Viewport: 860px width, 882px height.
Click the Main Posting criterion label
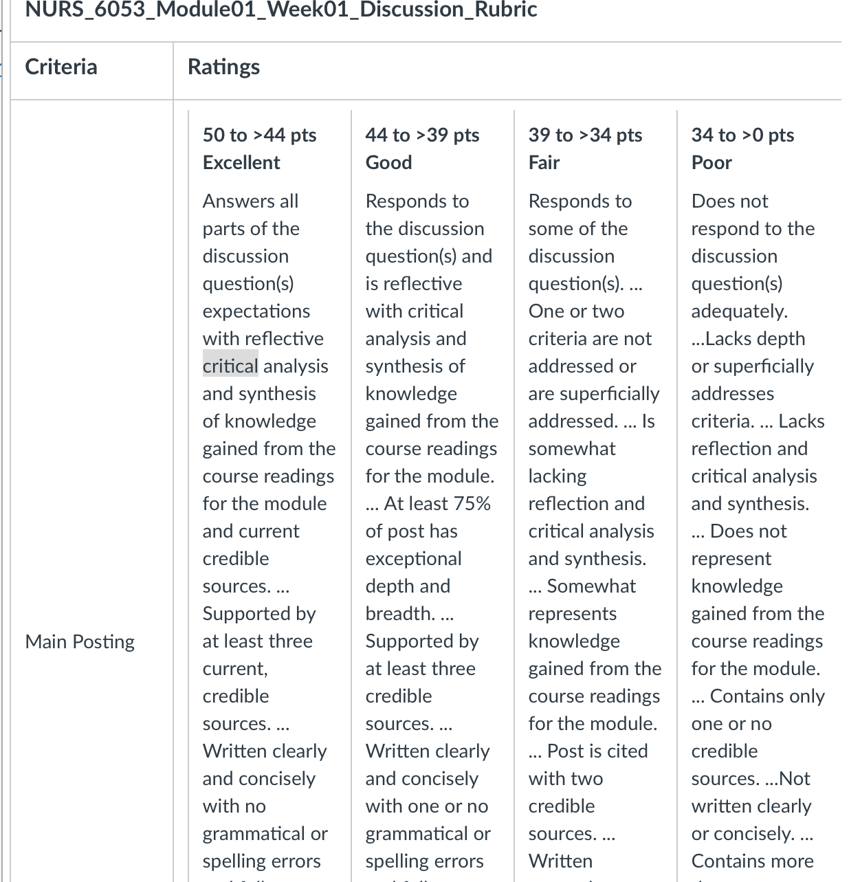80,641
